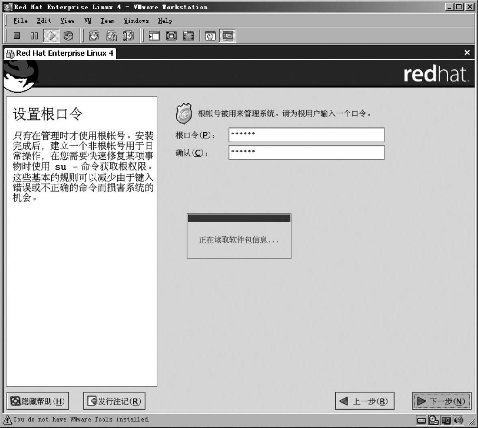This screenshot has height=428, width=478.
Task: Click the shield badge icon beside root prompt
Action: tap(184, 113)
